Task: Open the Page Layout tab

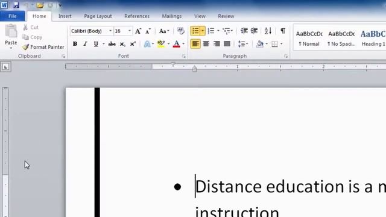Action: [98, 16]
